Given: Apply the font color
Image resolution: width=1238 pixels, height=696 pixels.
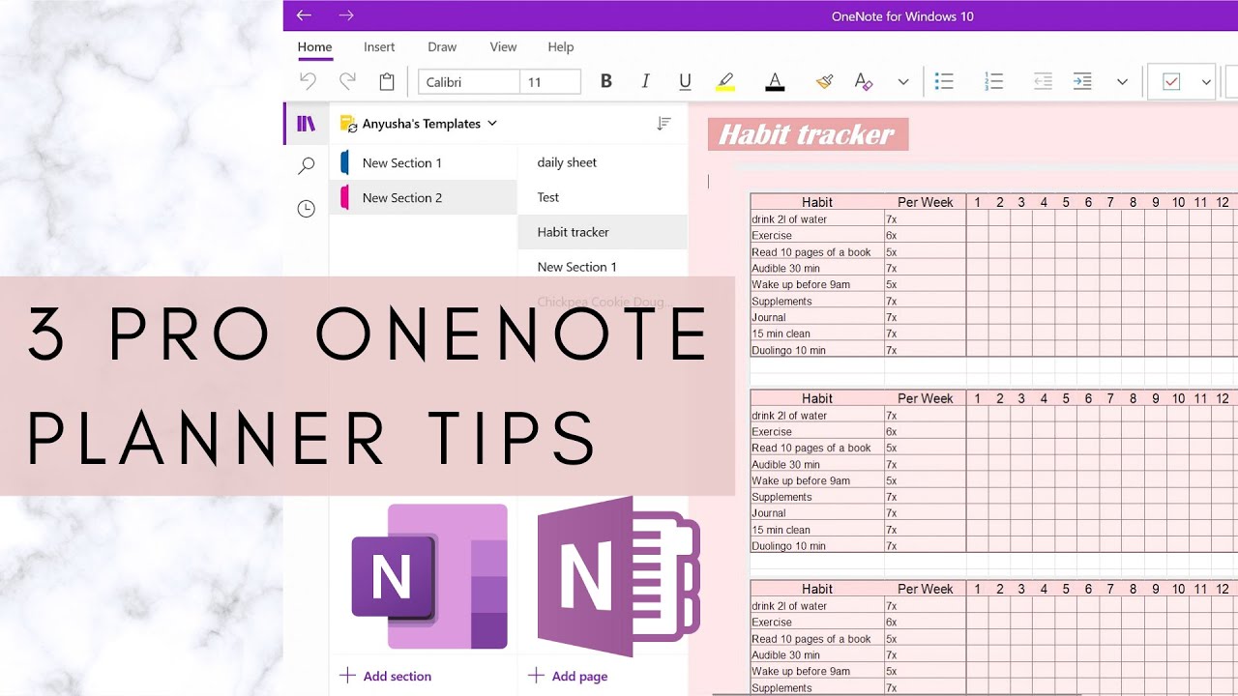Looking at the screenshot, I should [x=775, y=82].
